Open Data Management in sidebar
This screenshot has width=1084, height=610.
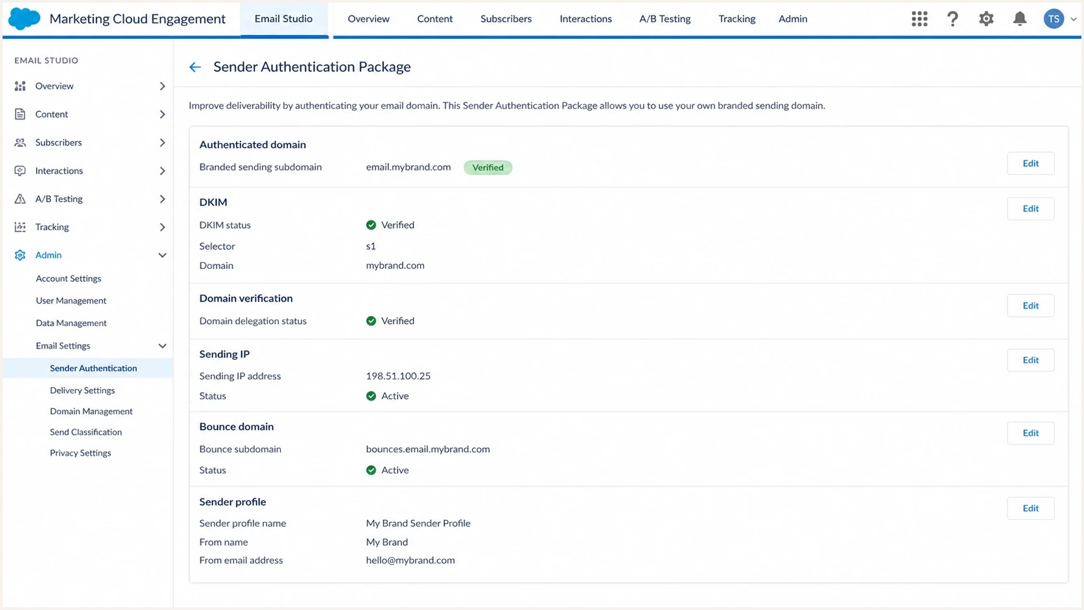pyautogui.click(x=71, y=323)
